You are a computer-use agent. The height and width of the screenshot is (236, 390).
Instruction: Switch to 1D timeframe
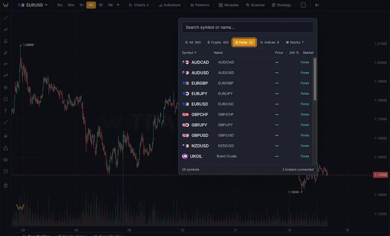101,5
